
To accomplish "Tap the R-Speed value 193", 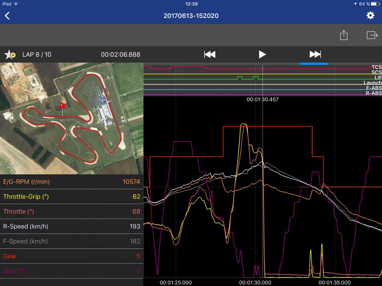I will coord(135,226).
